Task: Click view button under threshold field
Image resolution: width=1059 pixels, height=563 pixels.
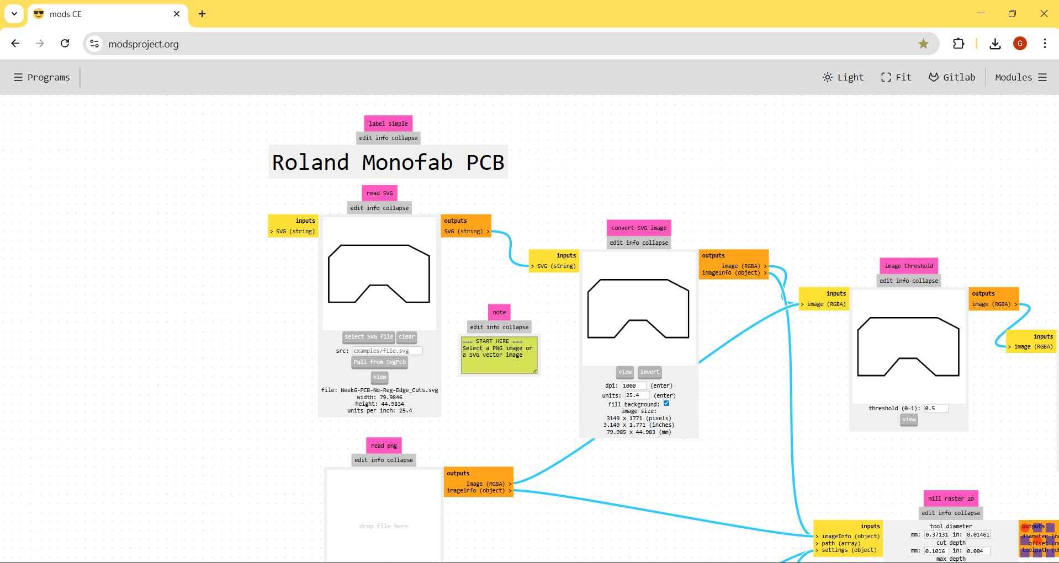Action: point(909,420)
